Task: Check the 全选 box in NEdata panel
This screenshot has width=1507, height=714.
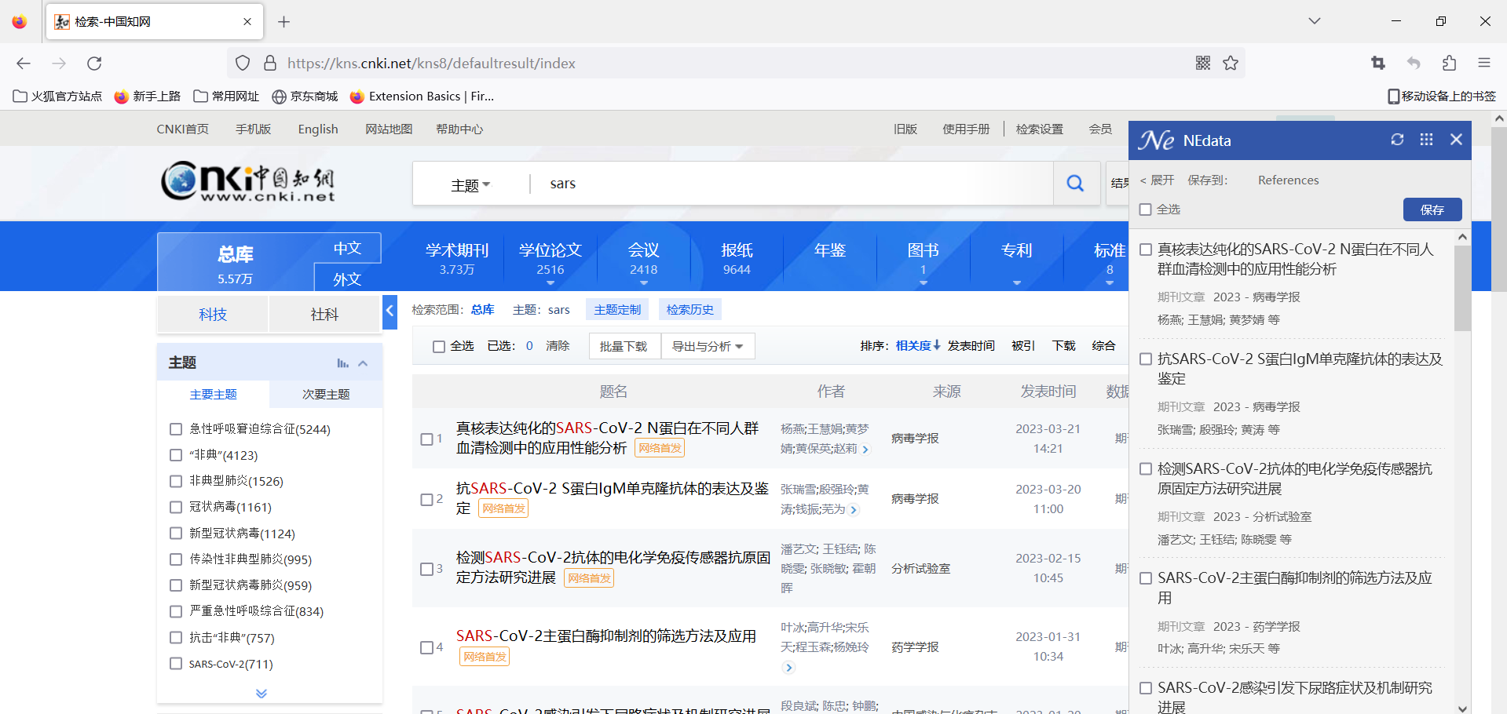Action: [1146, 209]
